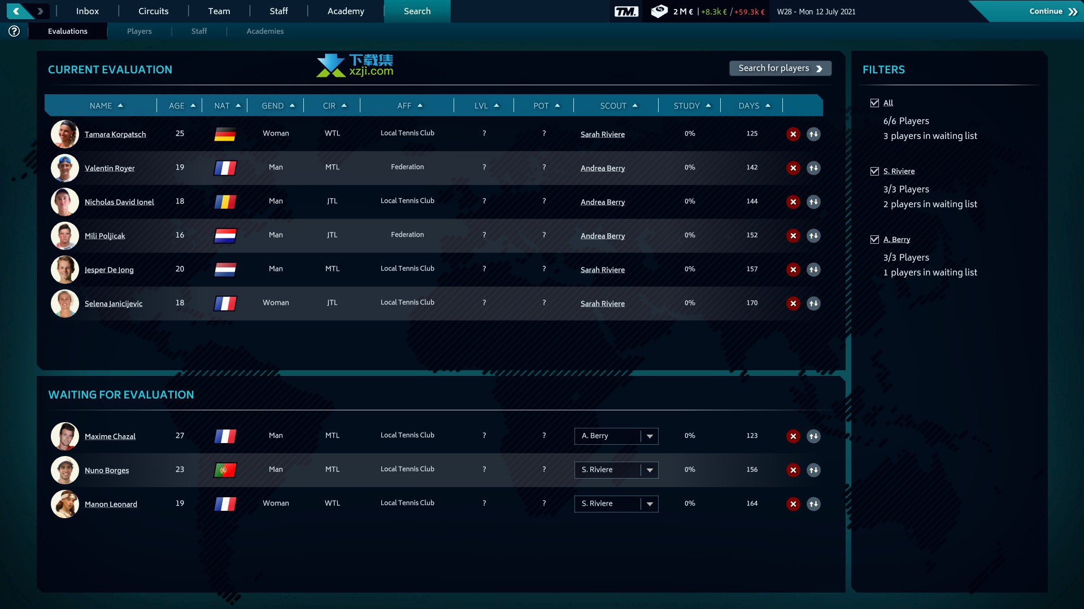The height and width of the screenshot is (609, 1084).
Task: Toggle the All filter checkbox
Action: pos(874,103)
